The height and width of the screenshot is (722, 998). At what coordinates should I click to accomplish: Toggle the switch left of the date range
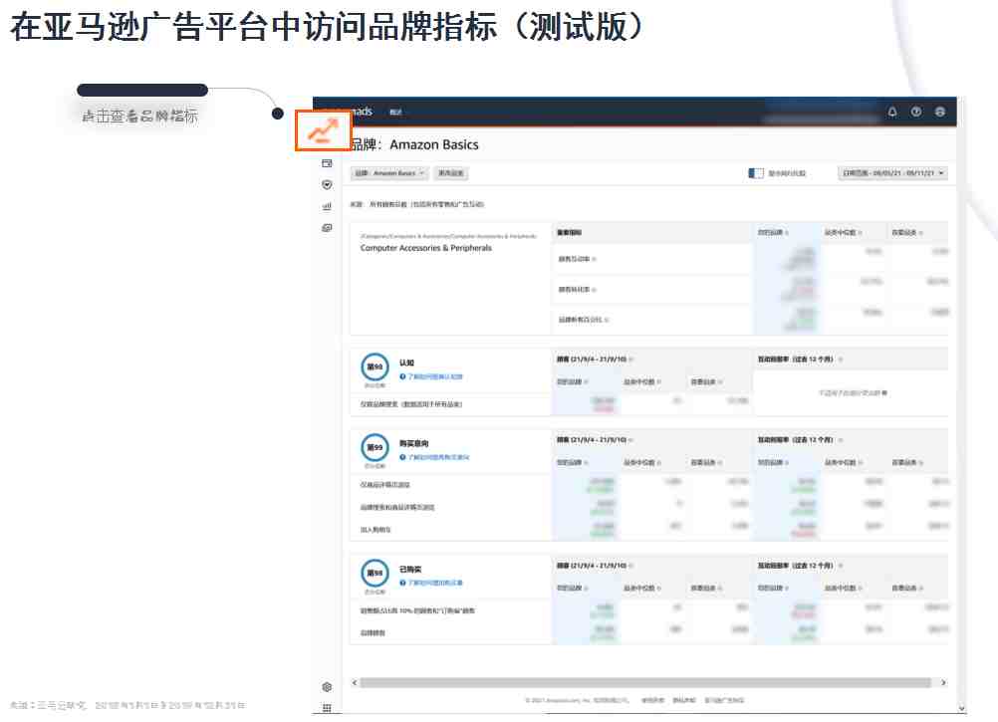click(756, 173)
